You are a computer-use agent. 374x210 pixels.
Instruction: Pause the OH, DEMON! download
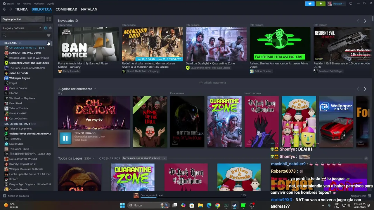coord(65,138)
